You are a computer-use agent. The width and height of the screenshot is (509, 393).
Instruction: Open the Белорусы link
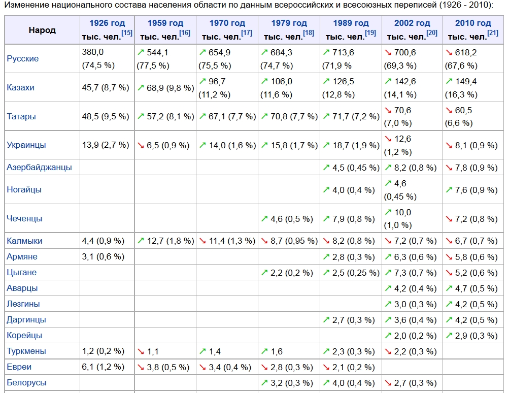point(26,383)
